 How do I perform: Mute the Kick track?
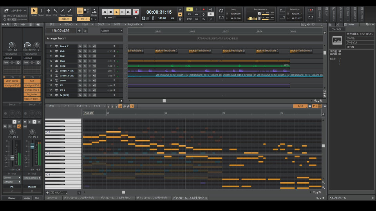point(80,51)
